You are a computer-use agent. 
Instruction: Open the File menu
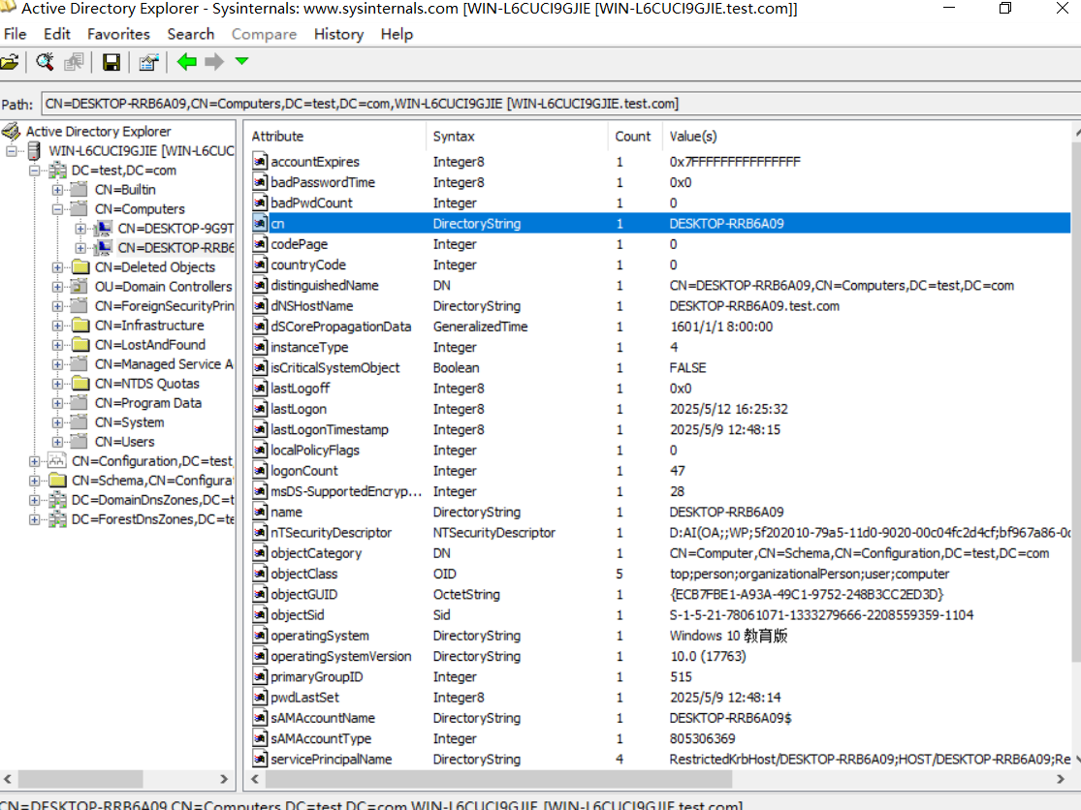pyautogui.click(x=16, y=34)
